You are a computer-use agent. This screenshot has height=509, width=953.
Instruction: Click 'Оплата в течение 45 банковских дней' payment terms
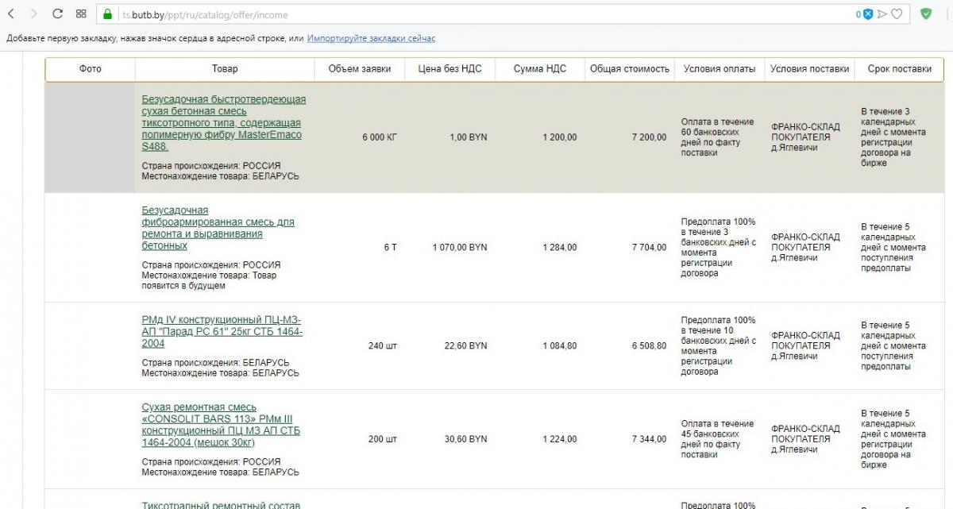tap(717, 439)
